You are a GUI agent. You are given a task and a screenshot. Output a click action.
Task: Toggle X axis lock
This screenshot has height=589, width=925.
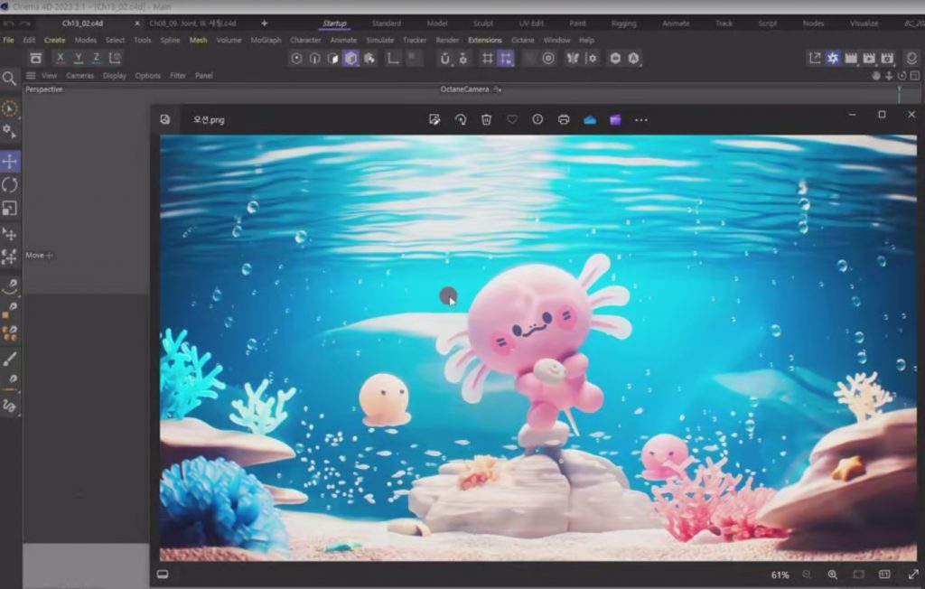coord(61,58)
